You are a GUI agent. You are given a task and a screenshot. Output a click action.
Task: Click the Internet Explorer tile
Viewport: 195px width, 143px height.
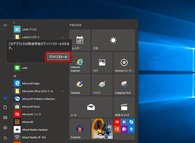click(x=80, y=63)
